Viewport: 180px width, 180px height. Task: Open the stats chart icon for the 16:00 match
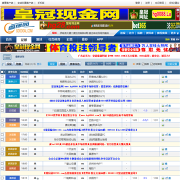click(163, 77)
